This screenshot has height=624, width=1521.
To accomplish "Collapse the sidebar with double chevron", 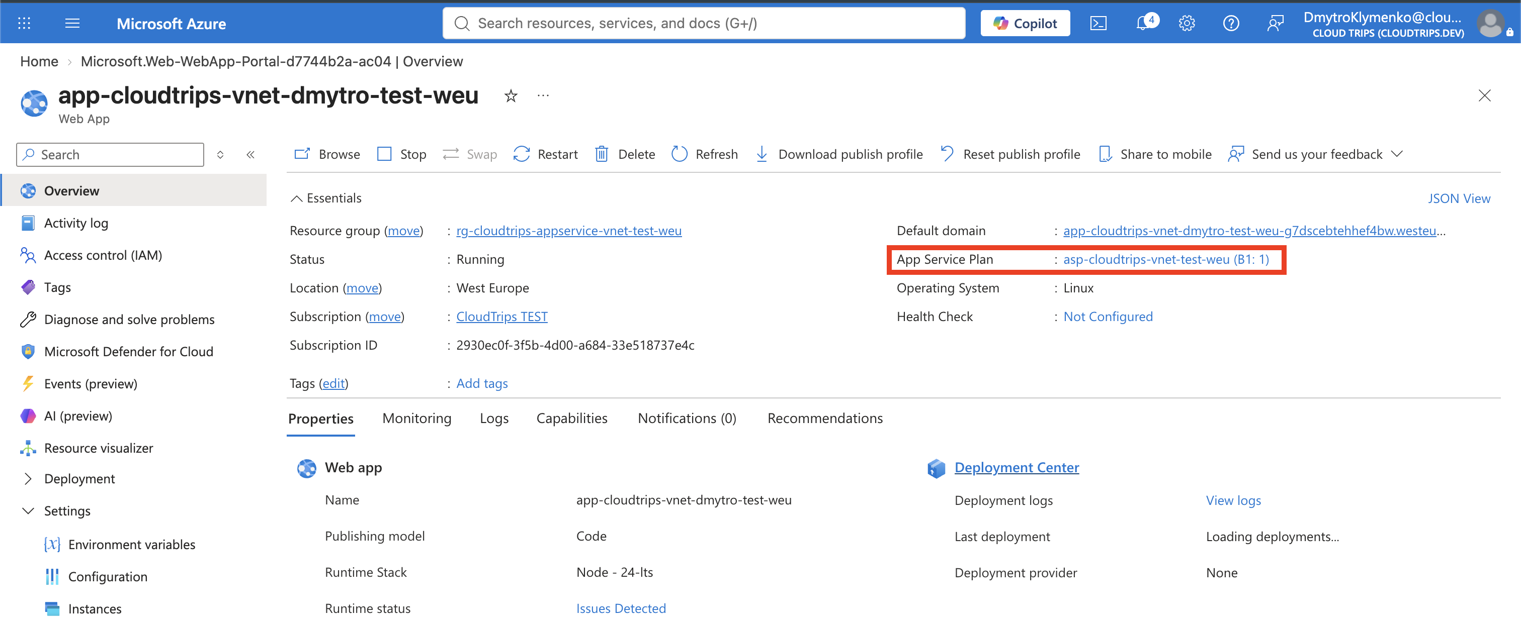I will coord(250,155).
